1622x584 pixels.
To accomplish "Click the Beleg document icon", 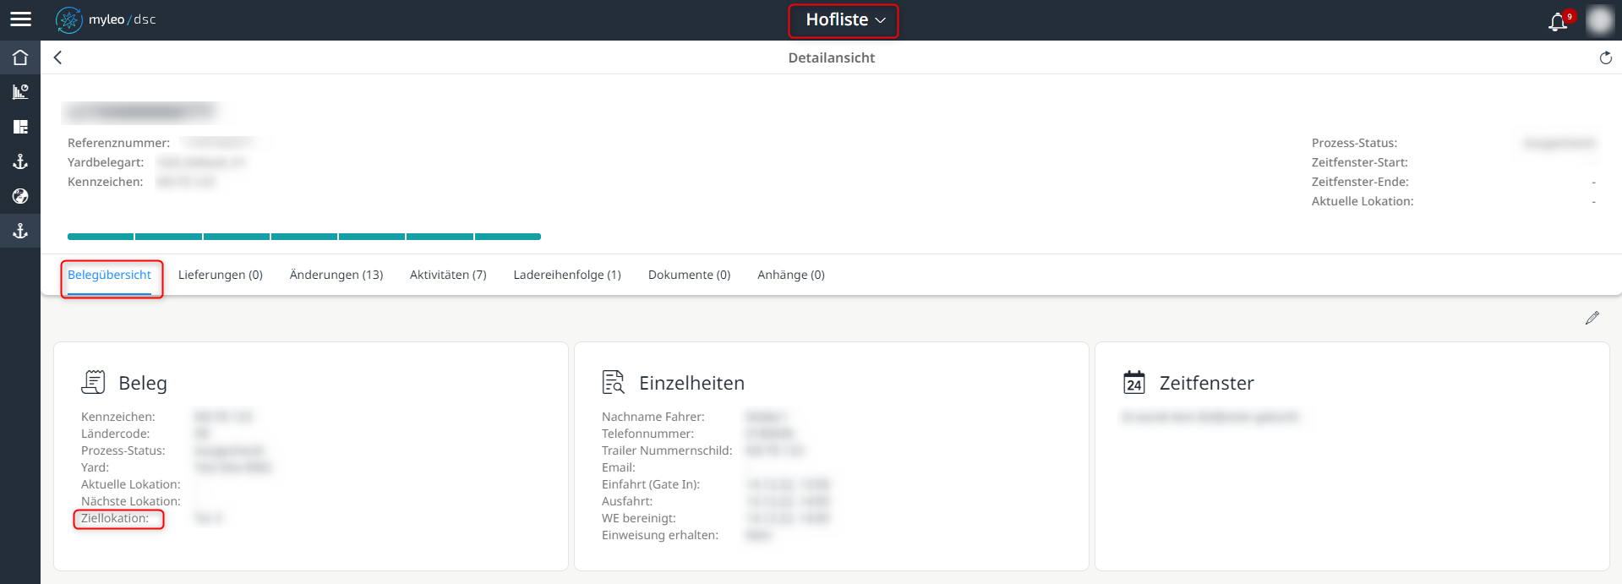I will tap(93, 382).
